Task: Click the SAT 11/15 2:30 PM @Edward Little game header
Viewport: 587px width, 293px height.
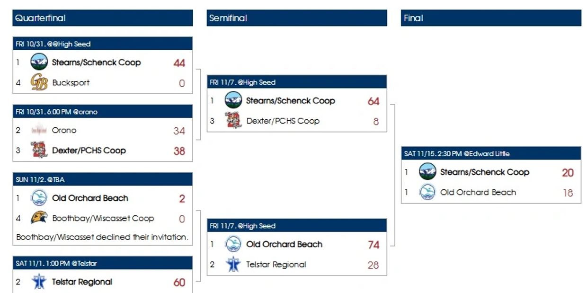Action: pyautogui.click(x=491, y=153)
